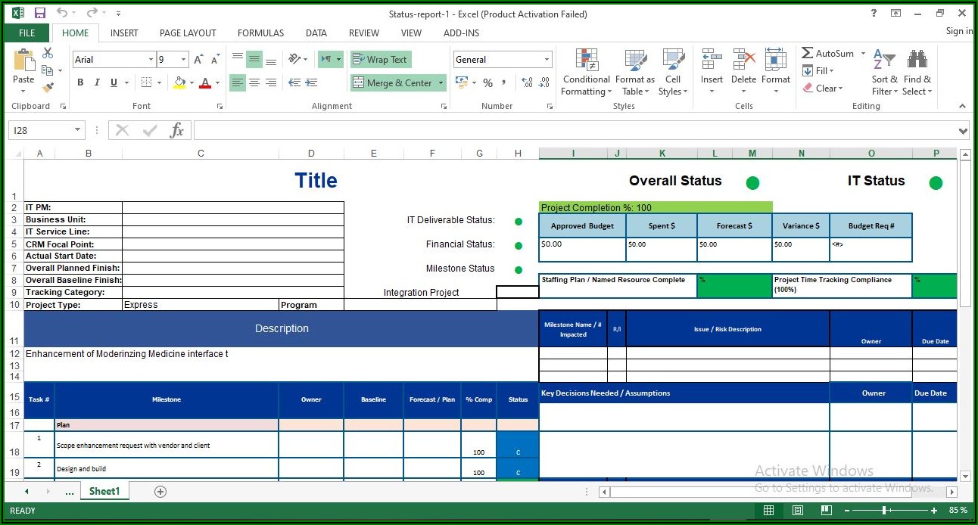This screenshot has width=978, height=525.
Task: Toggle Italic formatting
Action: click(x=97, y=83)
